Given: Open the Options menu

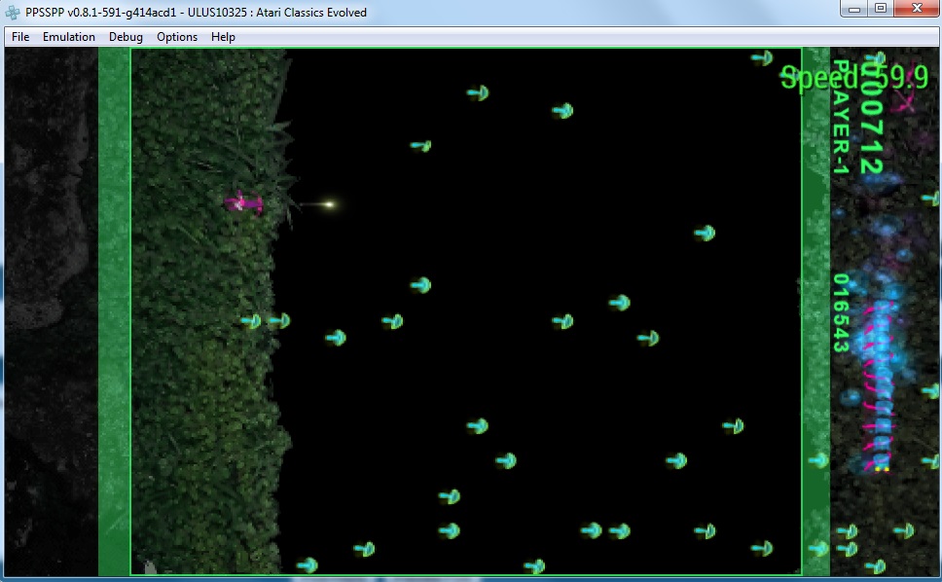Looking at the screenshot, I should click(x=177, y=37).
